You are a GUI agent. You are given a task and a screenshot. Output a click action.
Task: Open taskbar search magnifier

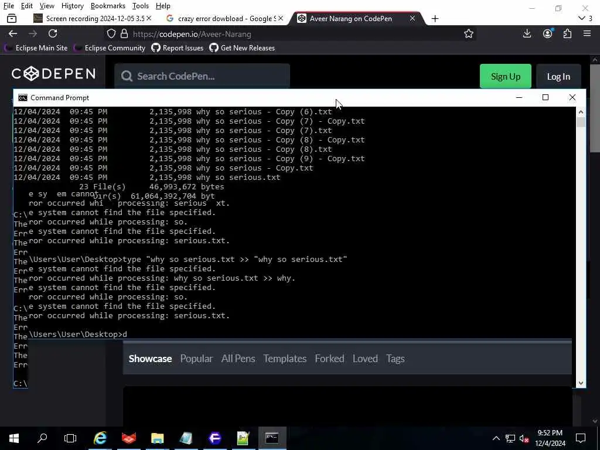pos(42,438)
